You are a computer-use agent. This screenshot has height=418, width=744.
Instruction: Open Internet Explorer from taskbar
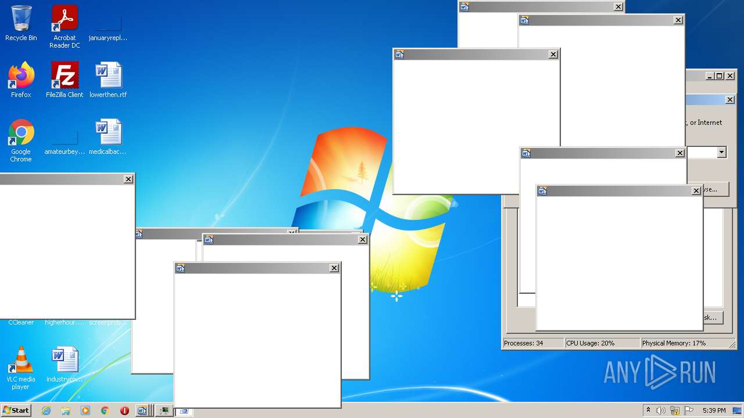click(x=46, y=410)
